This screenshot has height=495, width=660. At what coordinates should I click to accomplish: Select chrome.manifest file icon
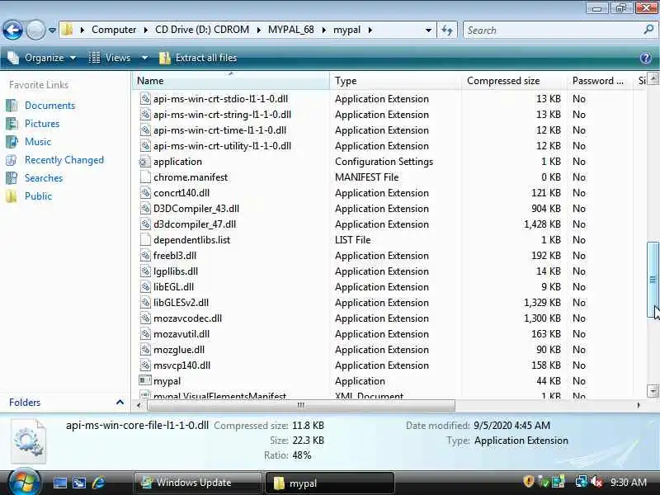point(145,177)
